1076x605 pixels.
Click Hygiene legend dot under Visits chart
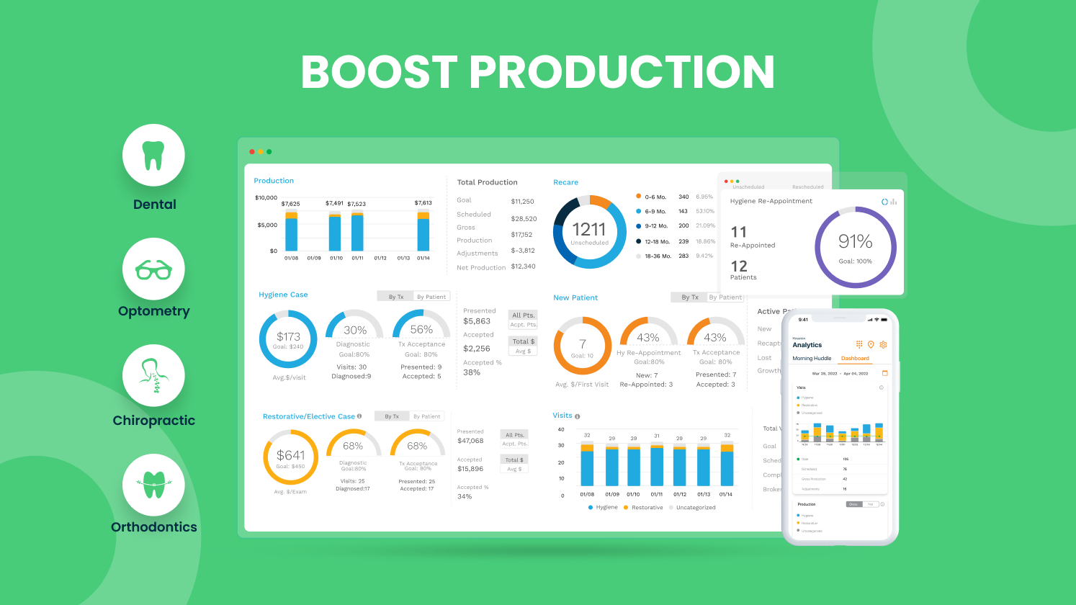(x=591, y=508)
